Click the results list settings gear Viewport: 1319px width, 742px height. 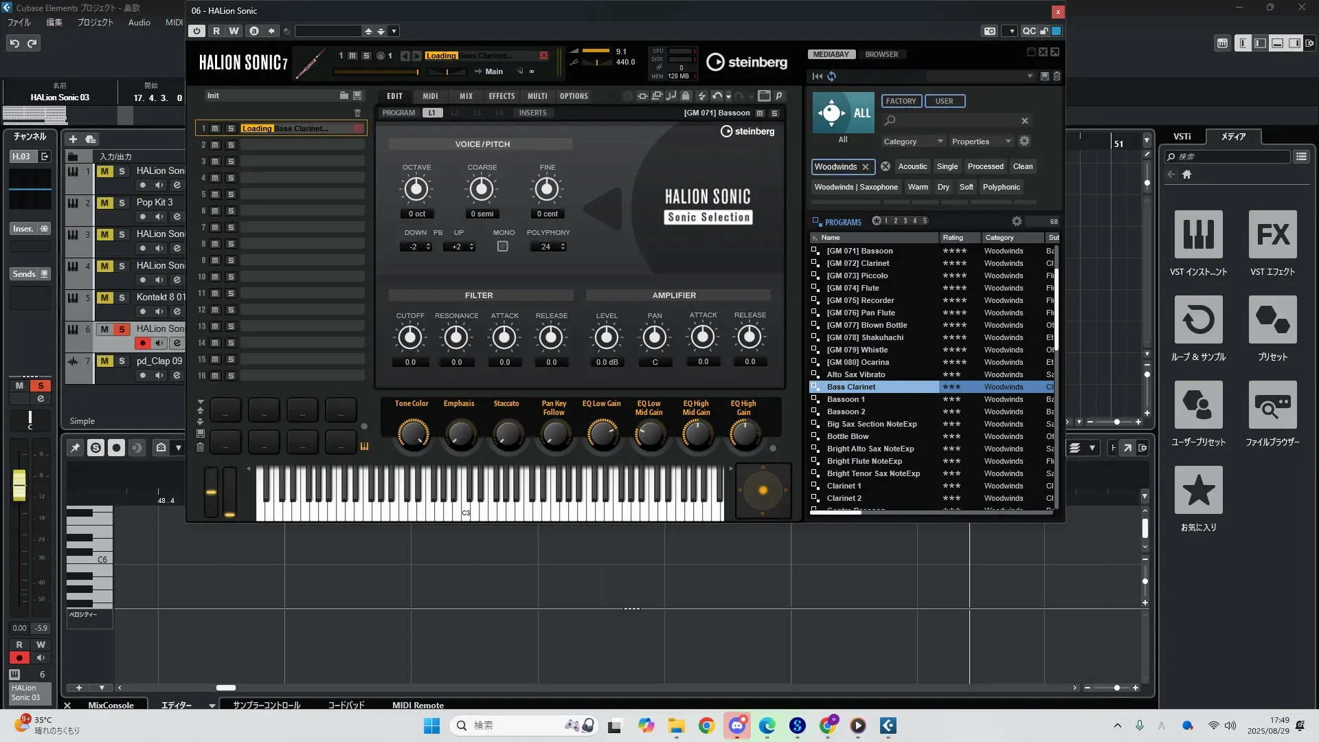(x=1017, y=221)
